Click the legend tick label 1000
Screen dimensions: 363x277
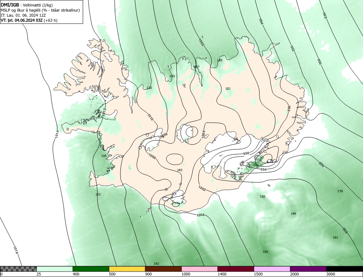(186, 274)
